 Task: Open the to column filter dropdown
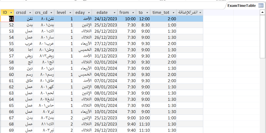[147, 13]
